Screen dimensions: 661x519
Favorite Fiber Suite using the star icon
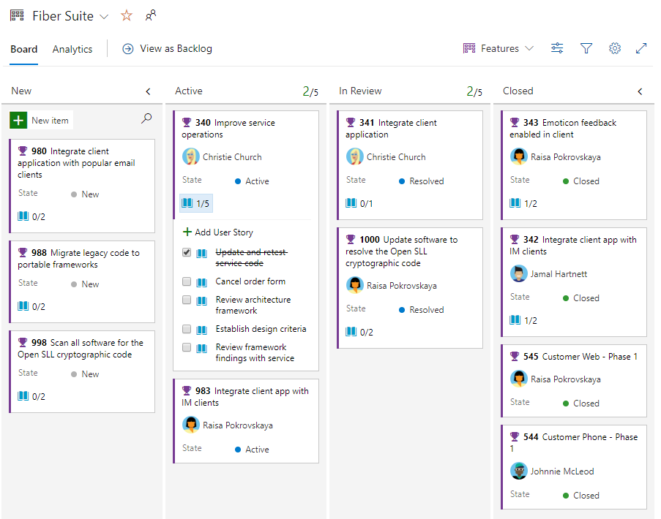pos(126,15)
